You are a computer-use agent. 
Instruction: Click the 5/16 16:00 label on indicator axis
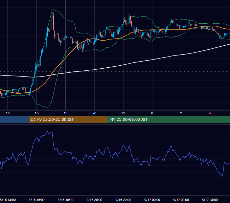pos(37,200)
